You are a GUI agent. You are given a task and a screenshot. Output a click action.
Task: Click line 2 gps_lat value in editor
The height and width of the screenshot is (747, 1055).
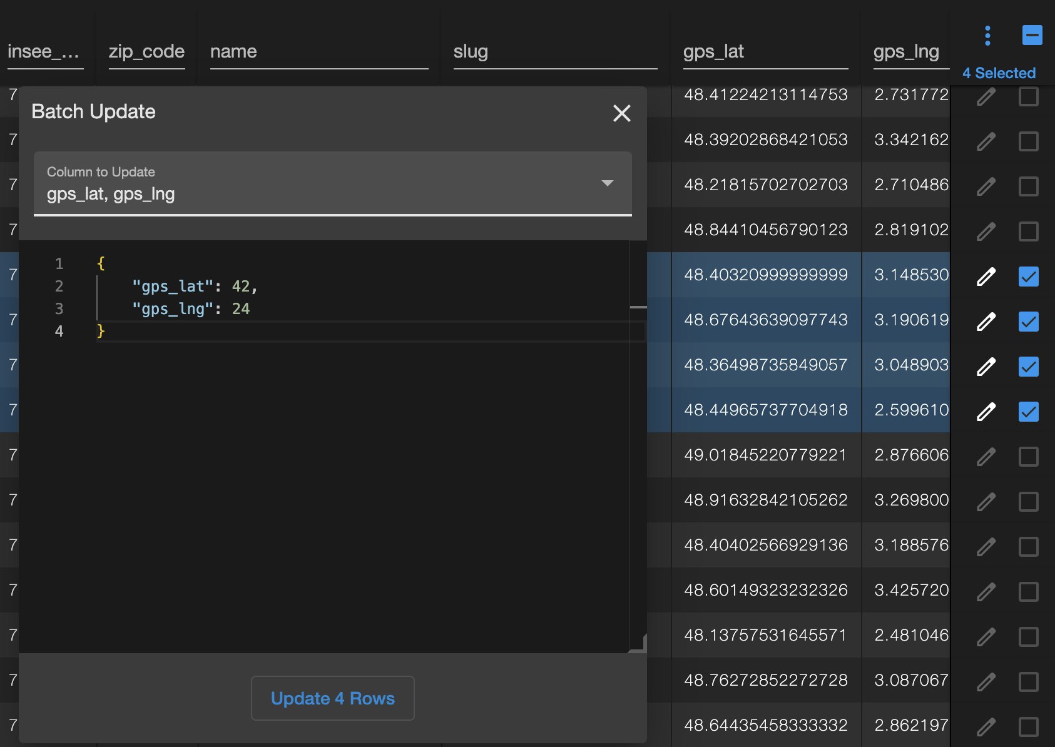241,287
